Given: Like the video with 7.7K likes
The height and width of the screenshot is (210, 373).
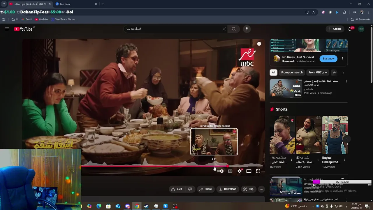Looking at the screenshot, I should tap(177, 189).
